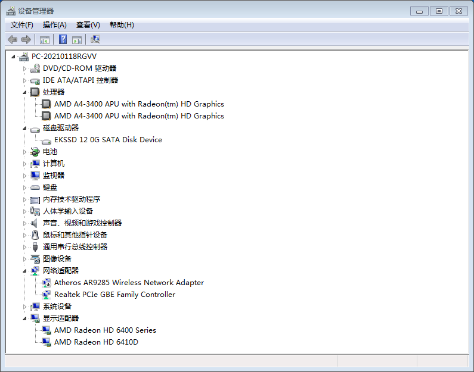The height and width of the screenshot is (372, 474).
Task: Expand the 通用串行总线控制器 category
Action: pyautogui.click(x=24, y=247)
